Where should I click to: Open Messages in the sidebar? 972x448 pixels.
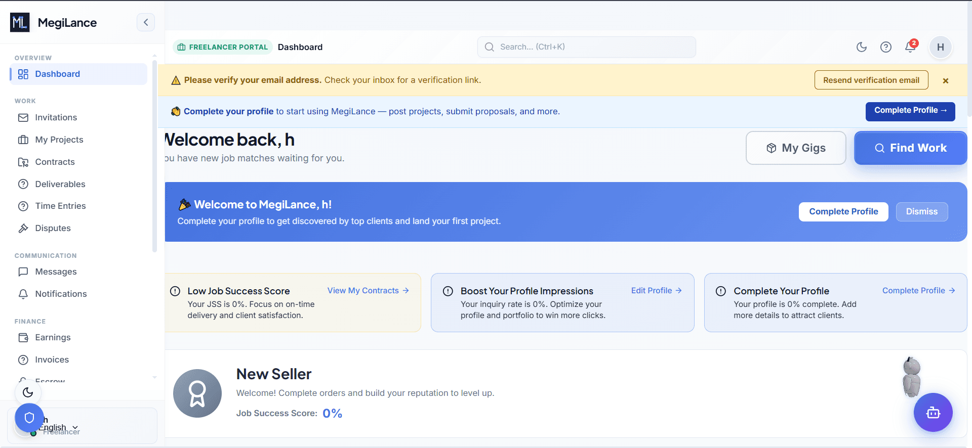tap(78, 272)
